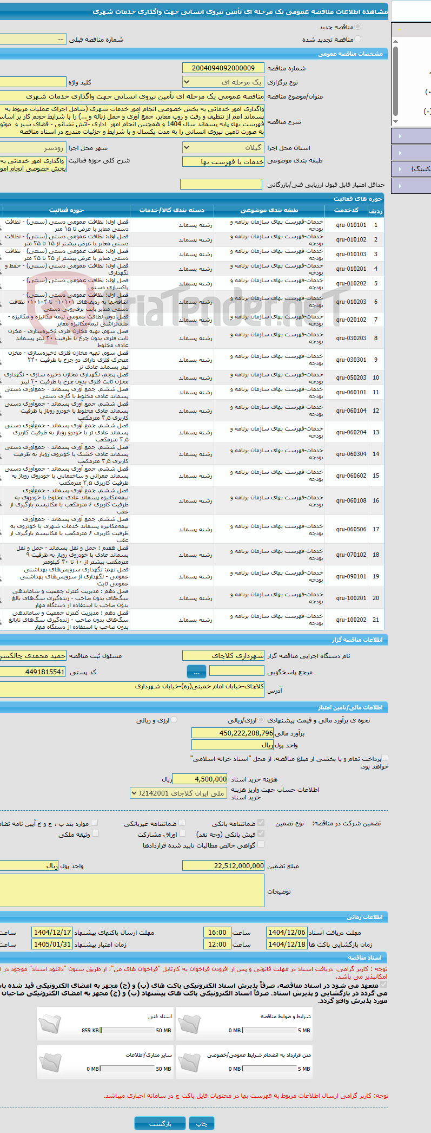Screen dimensions: 431x1133
Task: Select service code qru-070102 cell
Action: pyautogui.click(x=346, y=555)
